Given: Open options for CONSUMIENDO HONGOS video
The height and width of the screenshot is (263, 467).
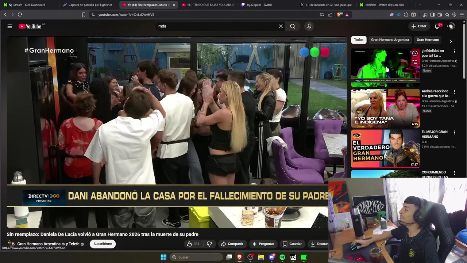Looking at the screenshot, I should click(x=455, y=173).
